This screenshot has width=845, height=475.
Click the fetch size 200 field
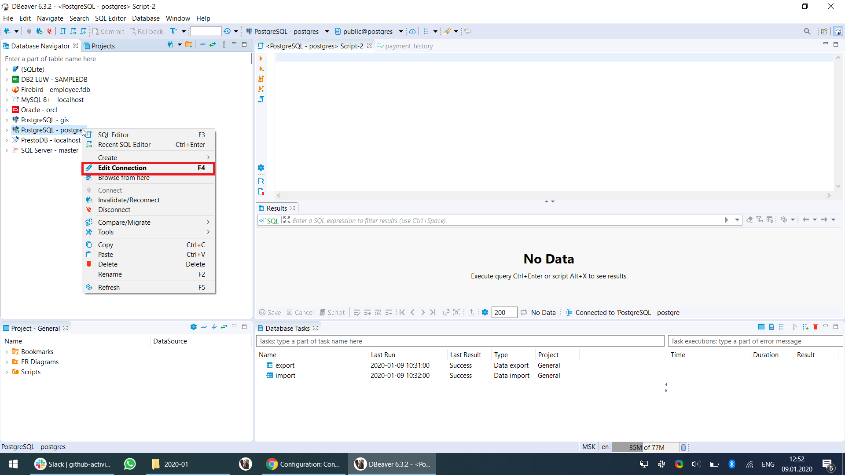(504, 312)
